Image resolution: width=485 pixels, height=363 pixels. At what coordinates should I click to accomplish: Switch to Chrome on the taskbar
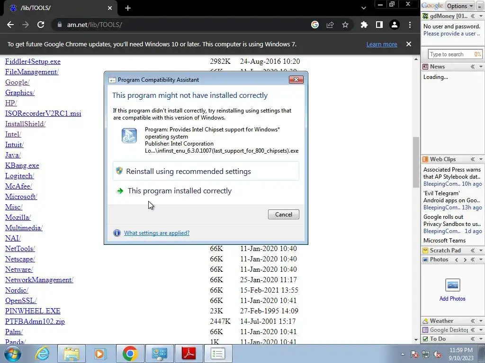point(130,354)
